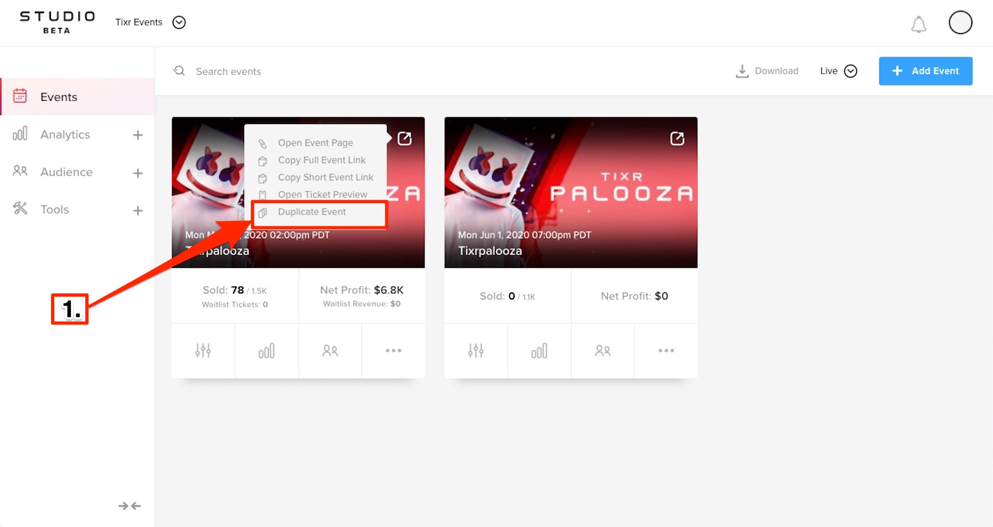This screenshot has width=993, height=527.
Task: Open the Live status filter dropdown
Action: tap(839, 71)
